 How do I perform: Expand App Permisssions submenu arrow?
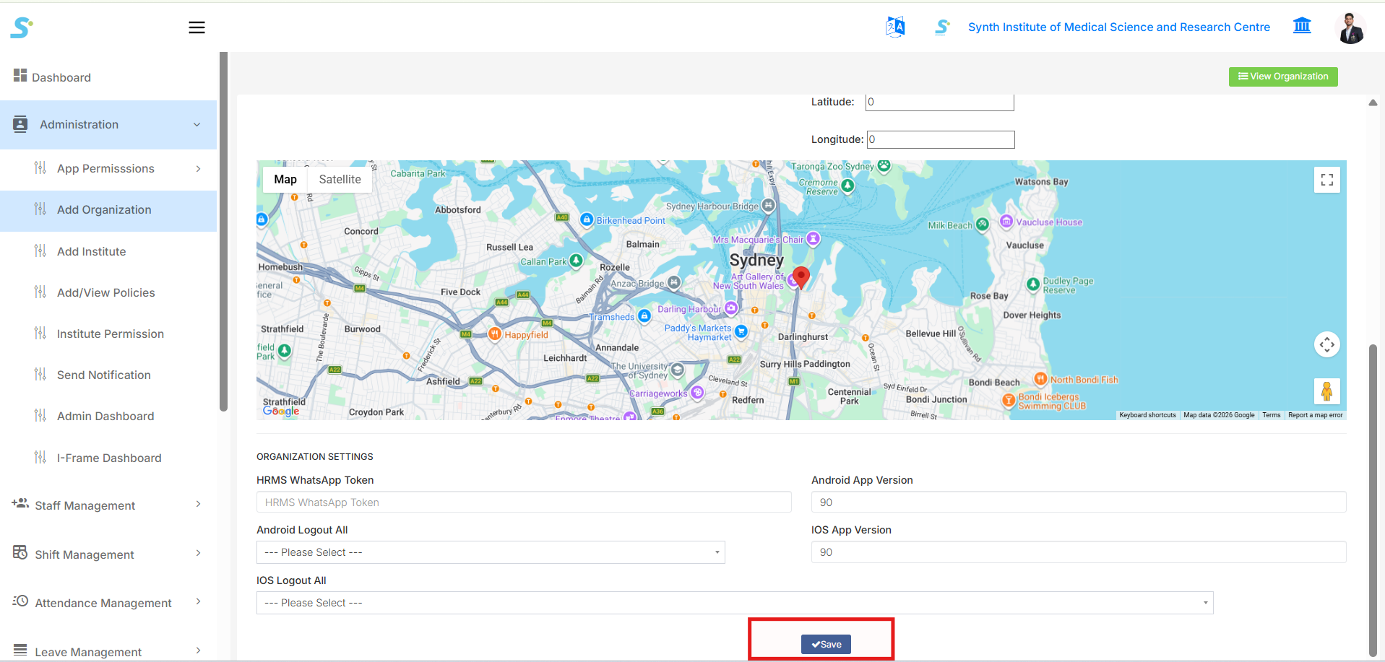click(x=198, y=169)
